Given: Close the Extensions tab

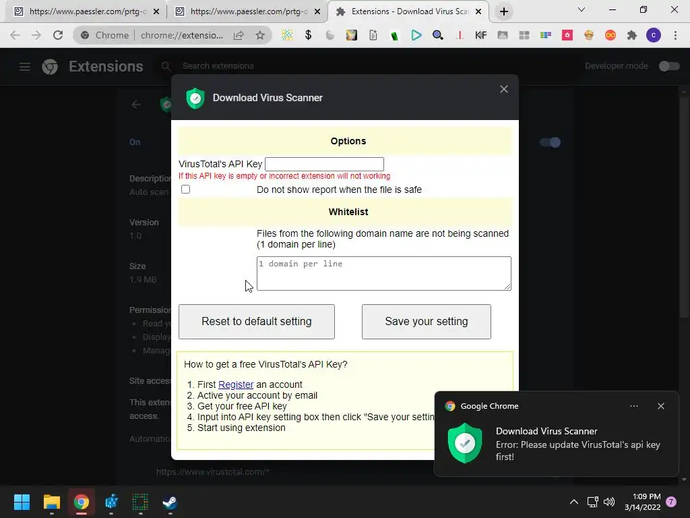Looking at the screenshot, I should (479, 12).
